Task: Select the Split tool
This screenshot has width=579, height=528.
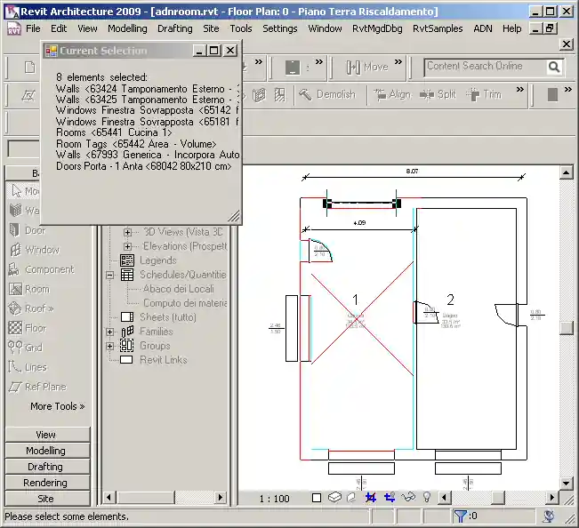Action: (437, 94)
